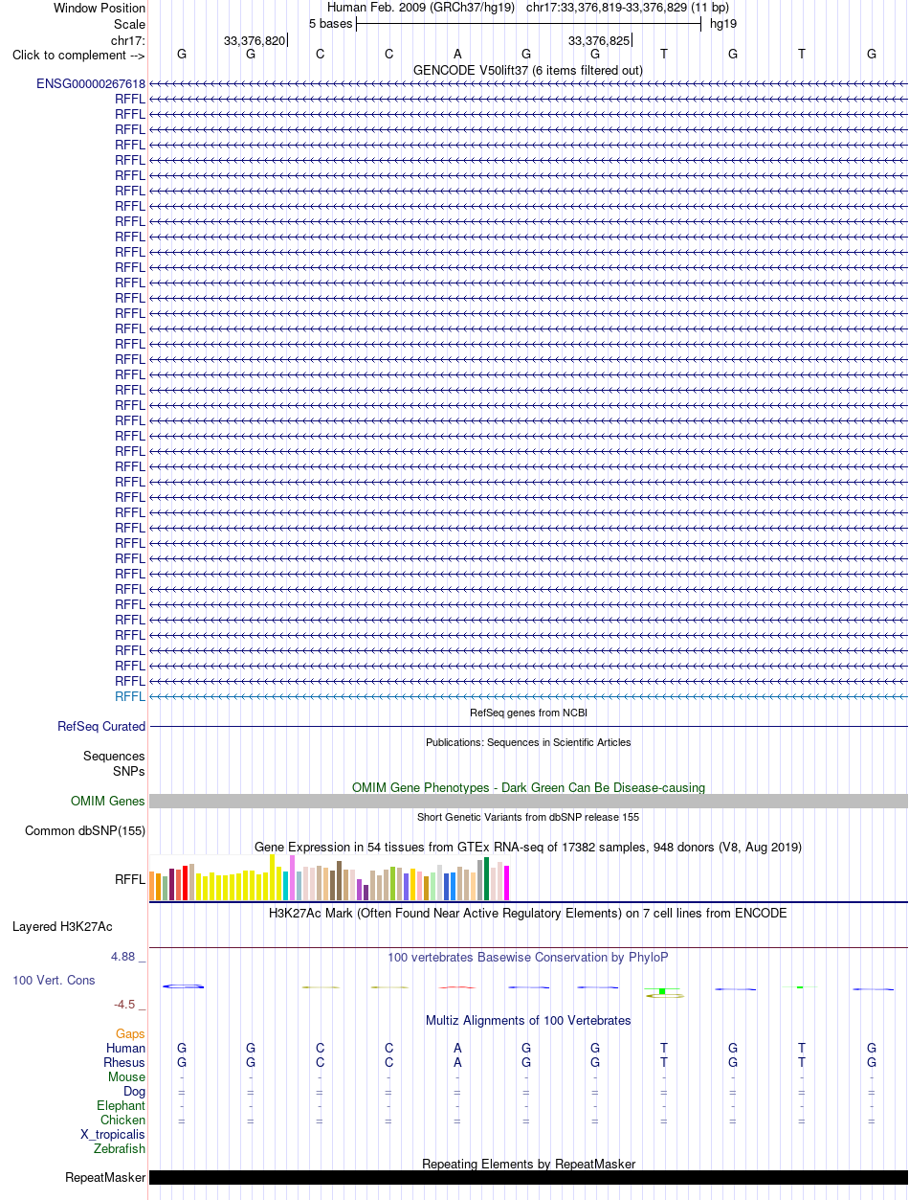Click the 'chr17:' ruler label
This screenshot has width=909, height=1200.
[128, 40]
